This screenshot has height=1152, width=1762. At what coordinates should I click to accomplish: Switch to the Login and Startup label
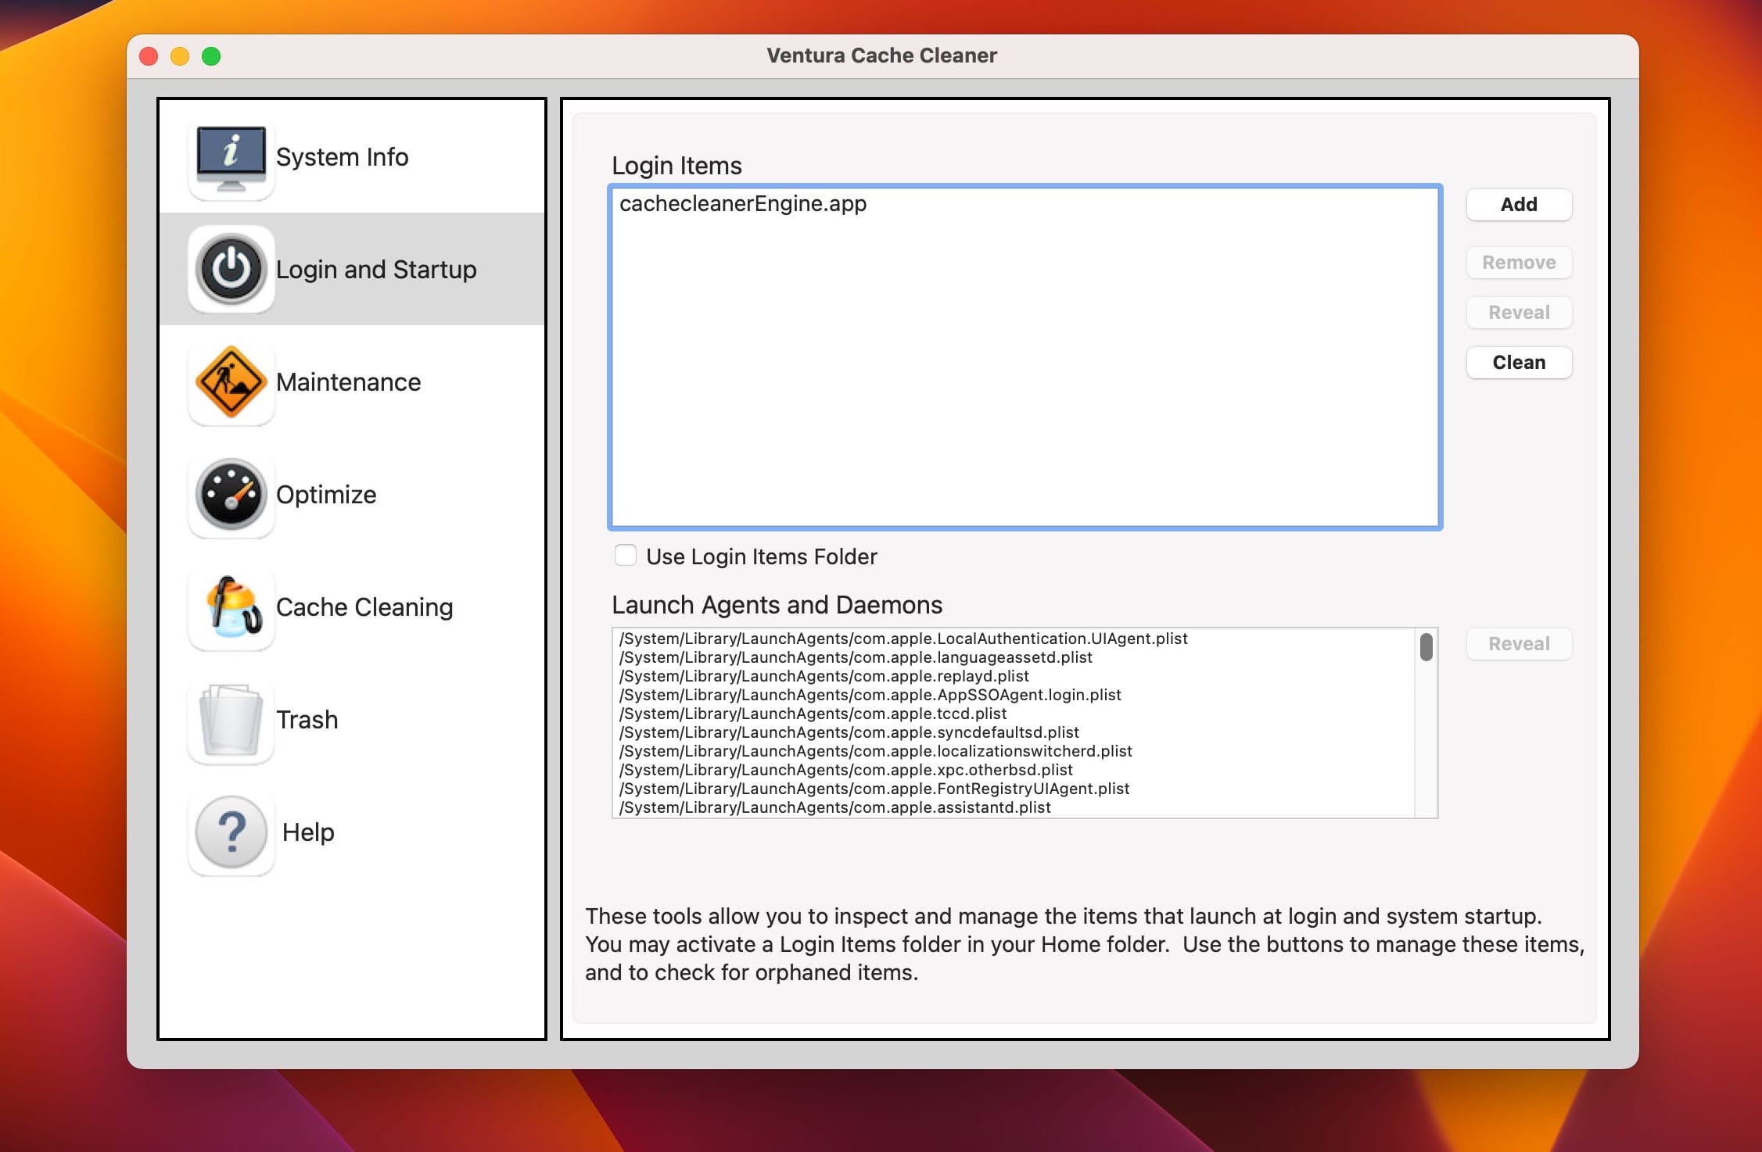tap(376, 270)
